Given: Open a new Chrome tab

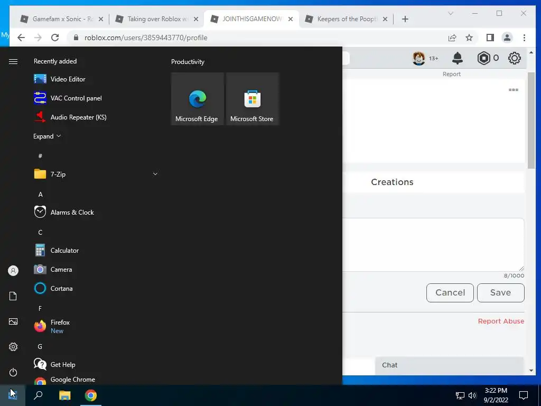Looking at the screenshot, I should (x=405, y=19).
